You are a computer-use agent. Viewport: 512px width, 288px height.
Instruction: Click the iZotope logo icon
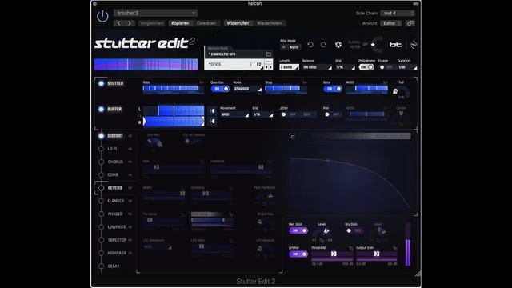(413, 45)
